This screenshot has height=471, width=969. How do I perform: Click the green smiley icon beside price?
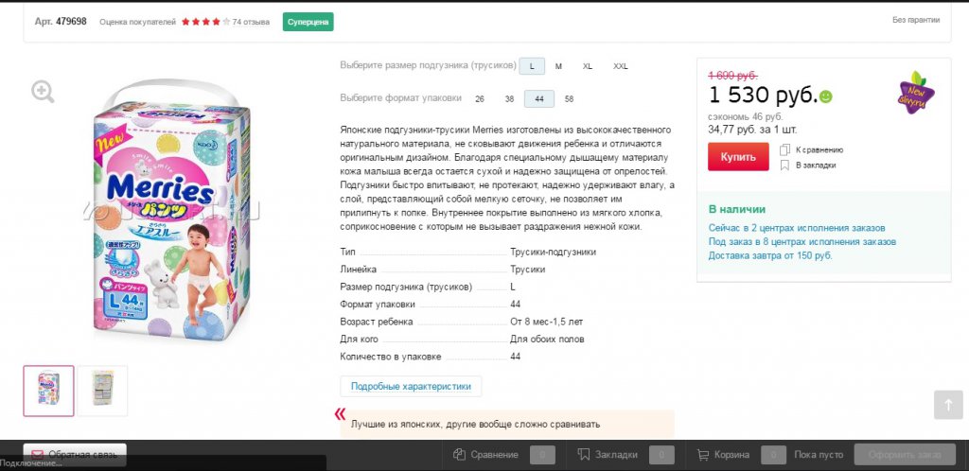825,96
